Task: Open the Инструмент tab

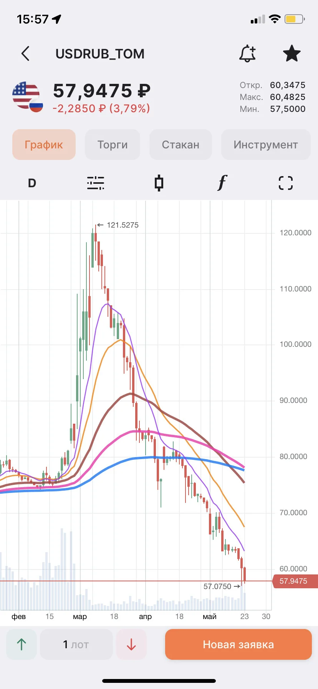Action: tap(266, 145)
